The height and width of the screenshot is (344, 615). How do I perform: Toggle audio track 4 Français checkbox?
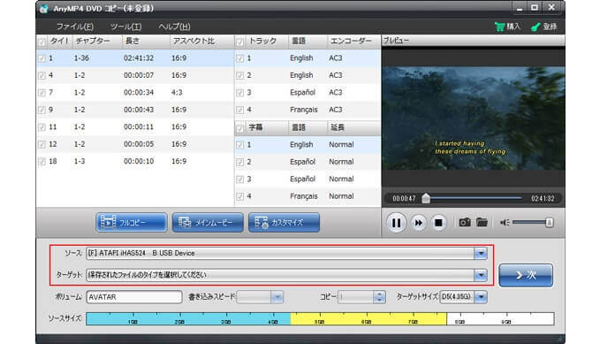[x=240, y=110]
